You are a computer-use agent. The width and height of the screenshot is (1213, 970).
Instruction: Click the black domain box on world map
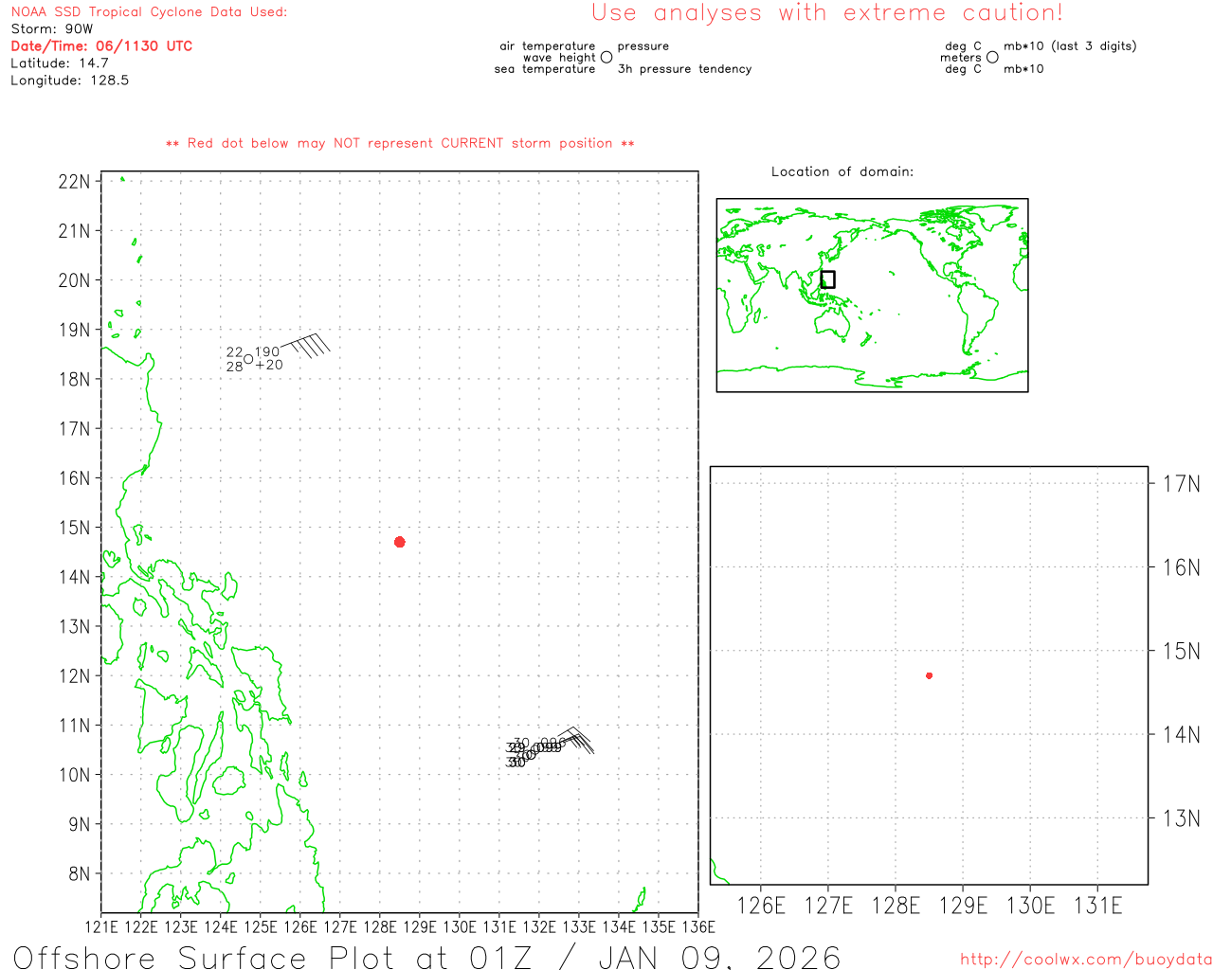[827, 279]
